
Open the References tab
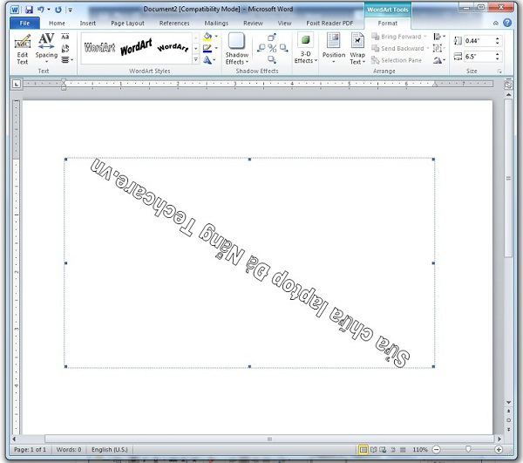[174, 23]
